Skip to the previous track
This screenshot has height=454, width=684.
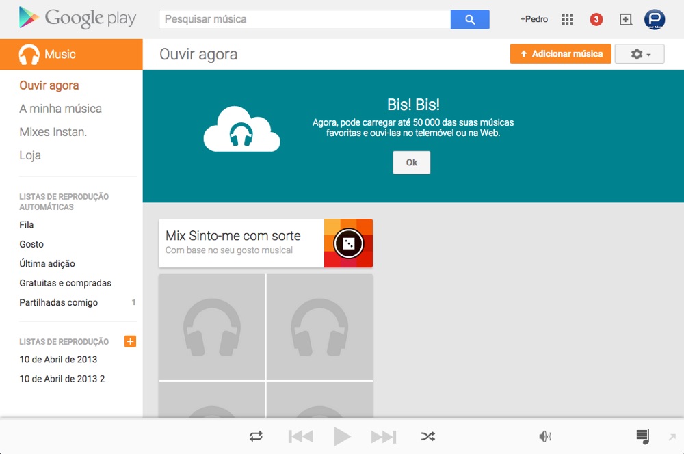pyautogui.click(x=300, y=436)
